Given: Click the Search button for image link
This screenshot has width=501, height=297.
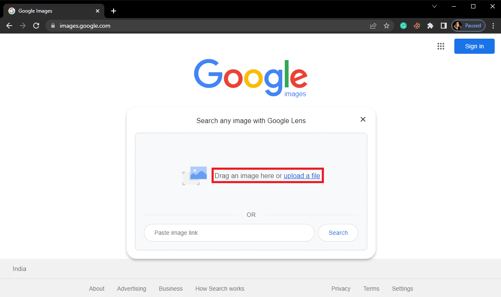Looking at the screenshot, I should click(338, 233).
